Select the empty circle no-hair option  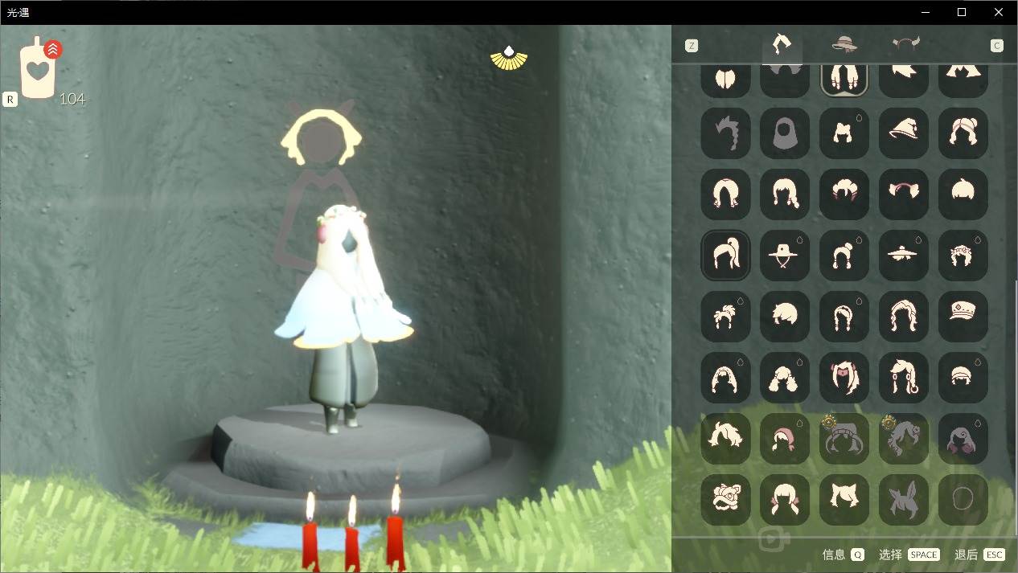point(963,500)
